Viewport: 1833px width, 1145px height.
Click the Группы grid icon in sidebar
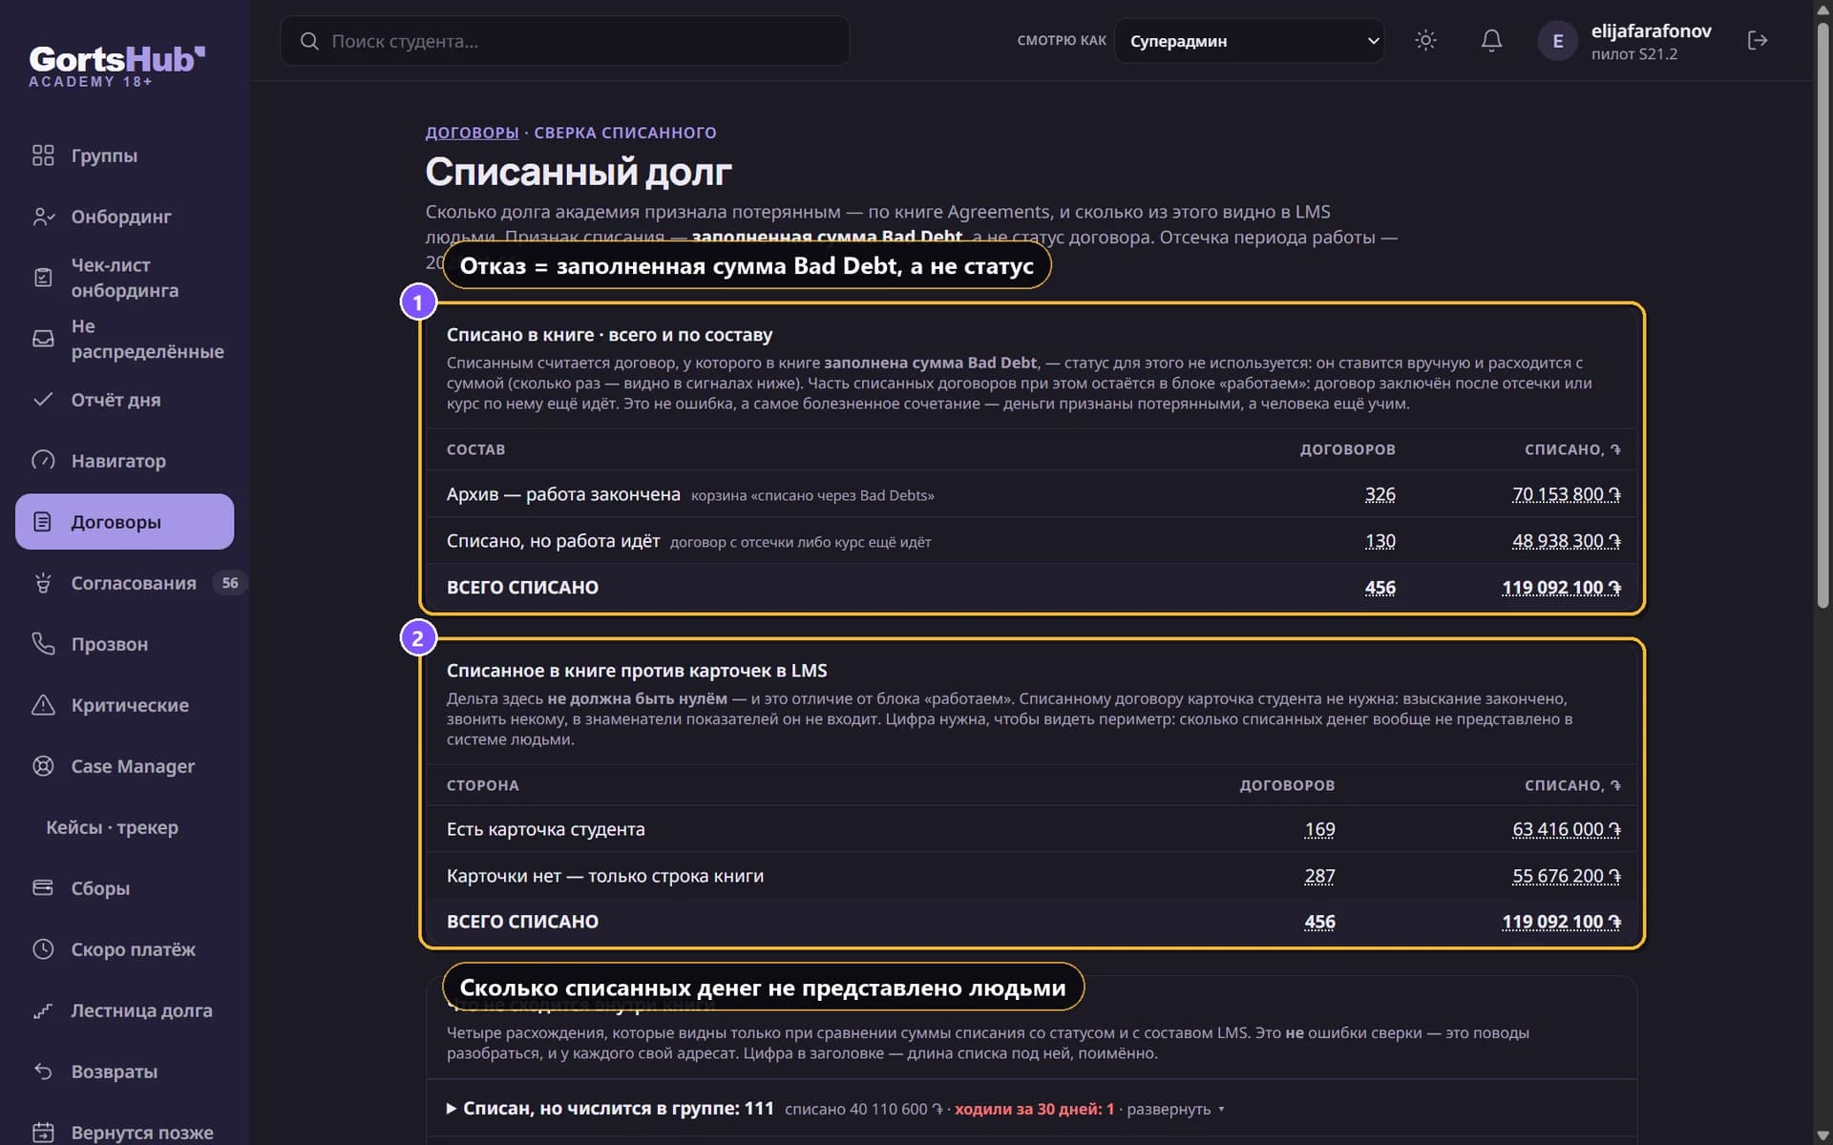coord(43,156)
